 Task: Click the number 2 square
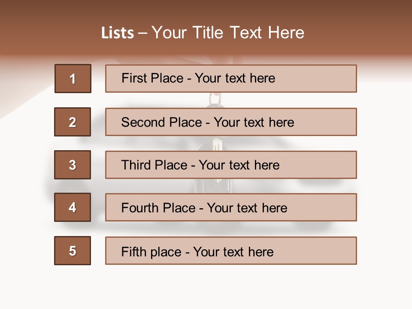pyautogui.click(x=73, y=122)
